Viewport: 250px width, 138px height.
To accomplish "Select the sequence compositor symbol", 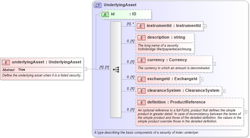I will (116, 70).
